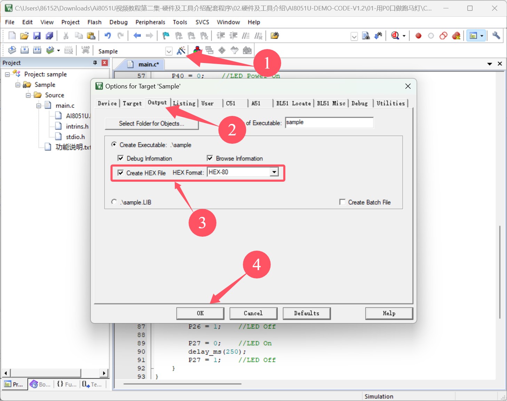Build the target files
507x401 pixels.
(24, 50)
